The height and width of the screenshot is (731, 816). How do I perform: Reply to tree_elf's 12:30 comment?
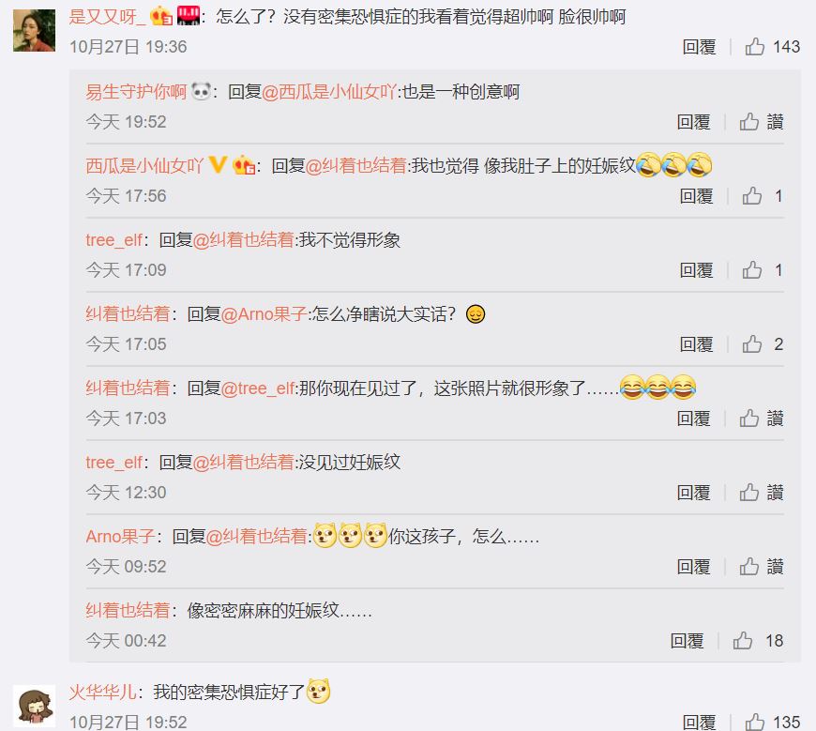pos(693,493)
